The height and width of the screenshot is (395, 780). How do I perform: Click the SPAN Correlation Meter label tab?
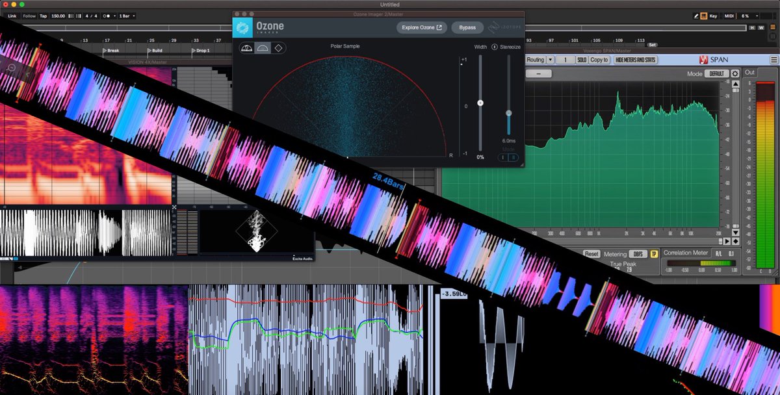point(685,253)
